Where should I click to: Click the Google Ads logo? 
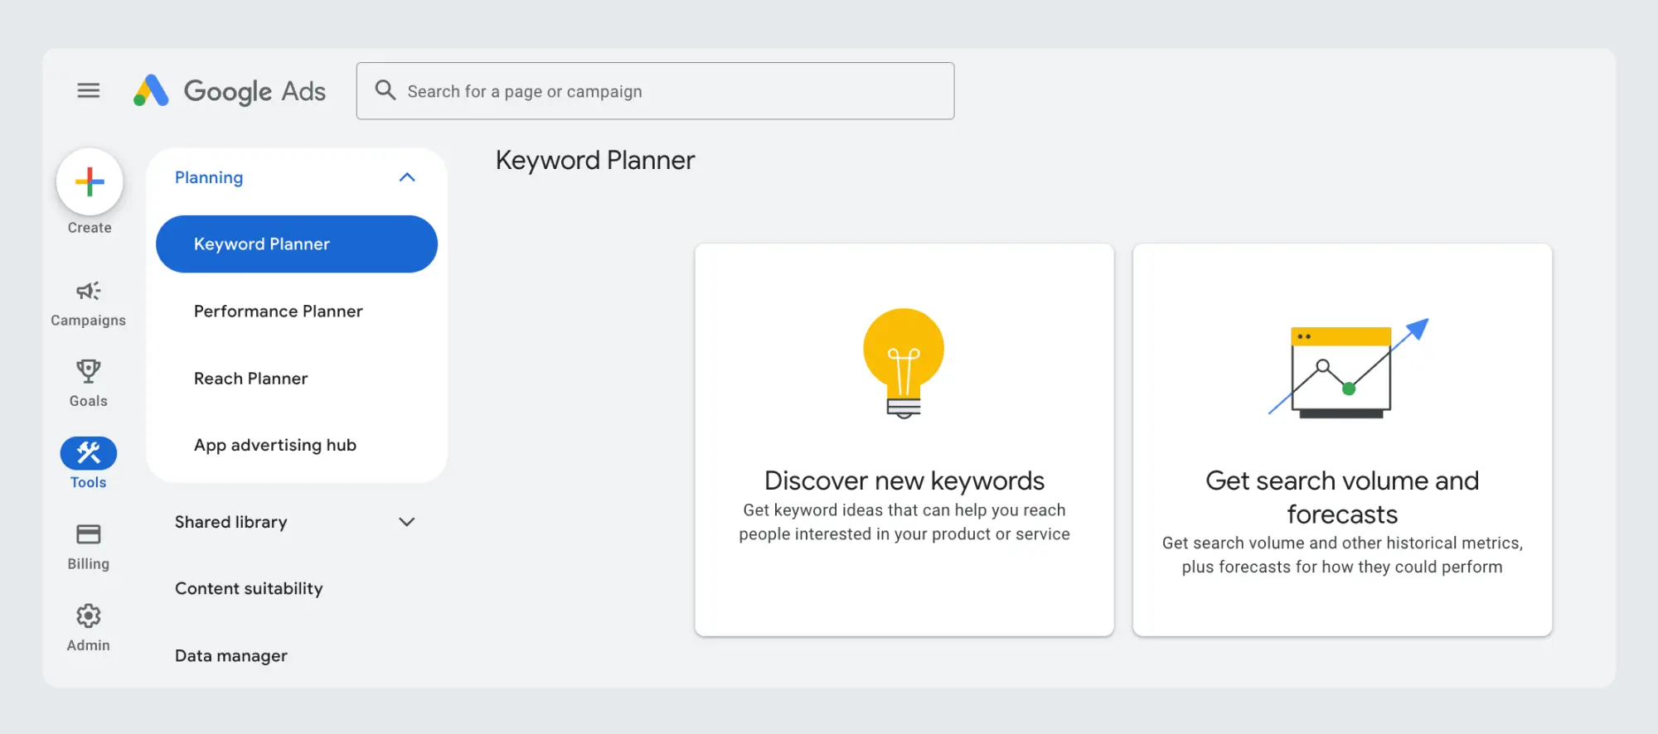click(x=230, y=91)
